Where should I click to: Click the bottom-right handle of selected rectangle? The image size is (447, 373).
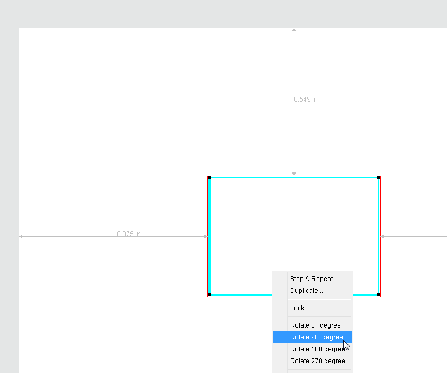(x=379, y=295)
